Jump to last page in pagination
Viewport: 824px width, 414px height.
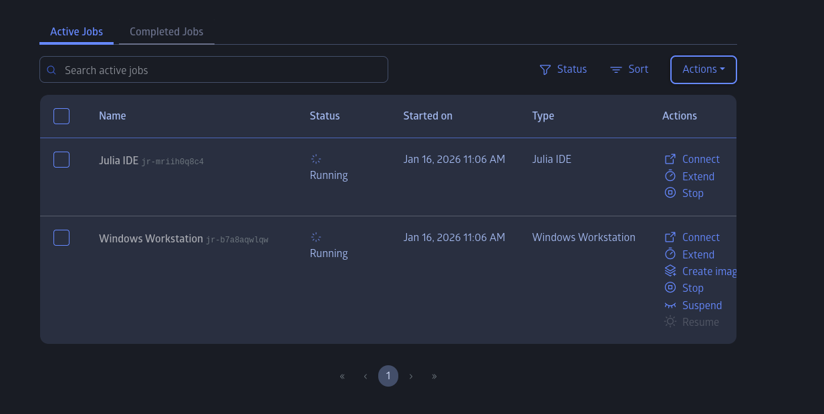[x=434, y=376]
